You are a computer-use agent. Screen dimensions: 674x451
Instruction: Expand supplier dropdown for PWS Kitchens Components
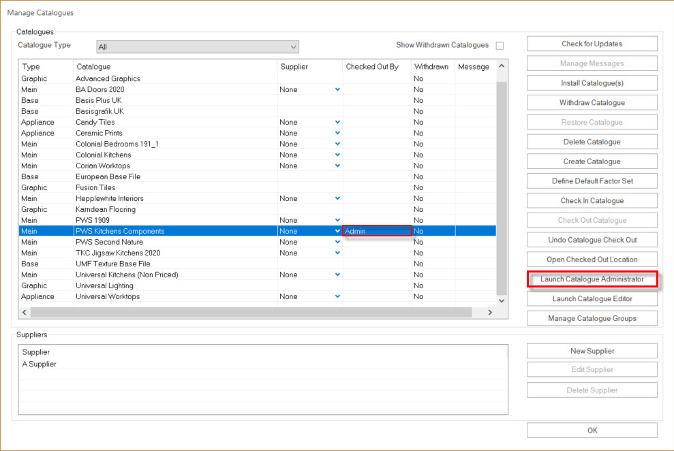[x=337, y=231]
